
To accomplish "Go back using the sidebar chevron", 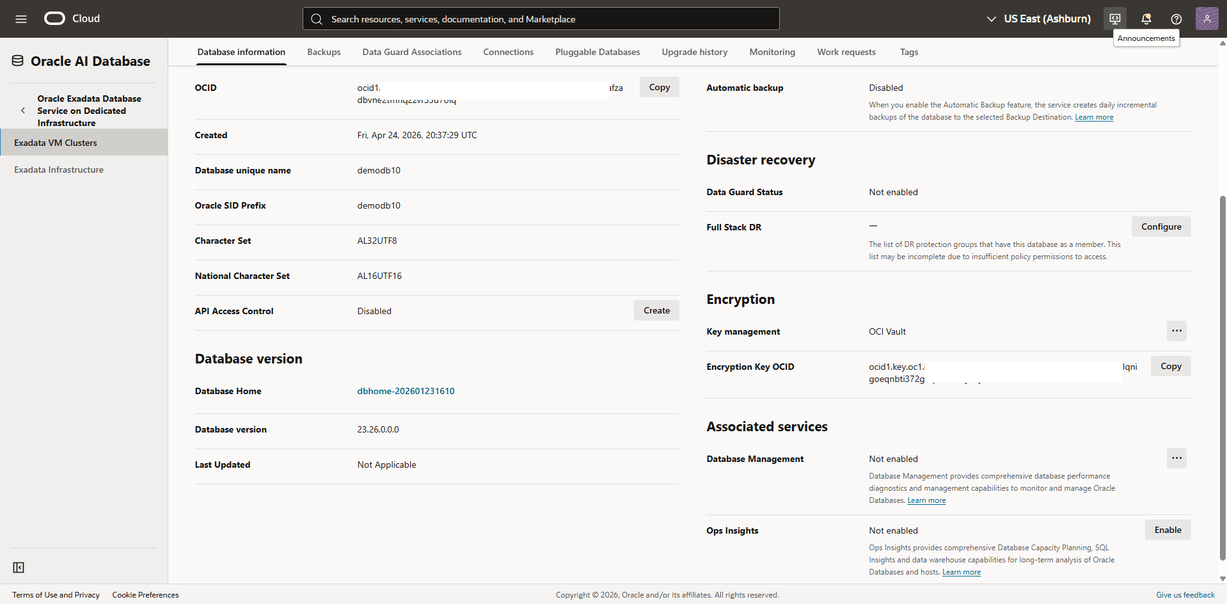I will point(23,111).
